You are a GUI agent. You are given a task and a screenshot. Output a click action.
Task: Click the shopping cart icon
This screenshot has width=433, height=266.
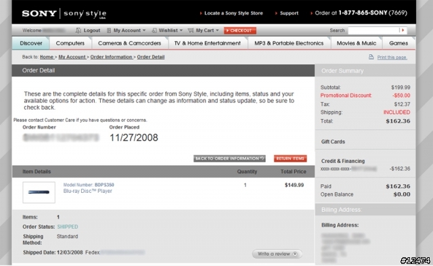pos(191,30)
